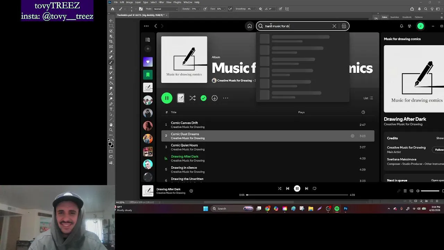Open Photoshop Image menu
The height and width of the screenshot is (250, 444).
coord(129,2)
